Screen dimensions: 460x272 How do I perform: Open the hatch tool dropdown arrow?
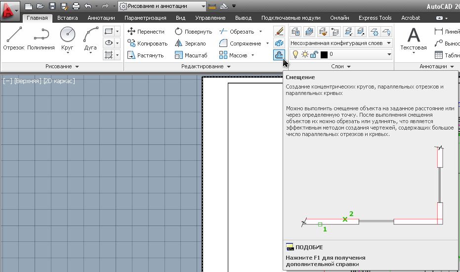point(118,55)
